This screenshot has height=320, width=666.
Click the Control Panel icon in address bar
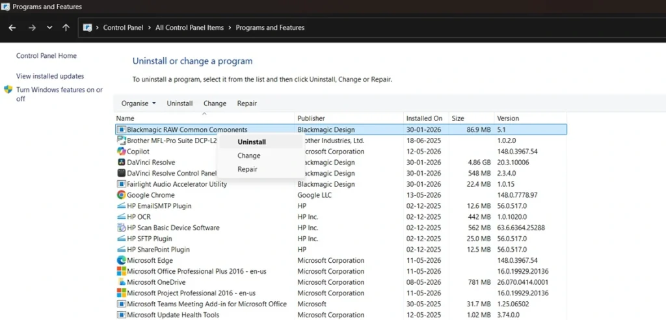point(88,28)
